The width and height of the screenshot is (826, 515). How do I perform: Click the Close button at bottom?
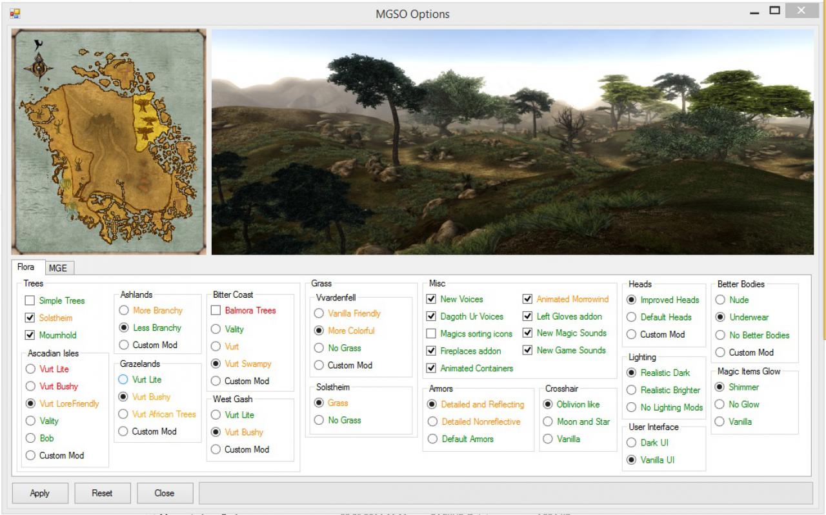pyautogui.click(x=165, y=493)
